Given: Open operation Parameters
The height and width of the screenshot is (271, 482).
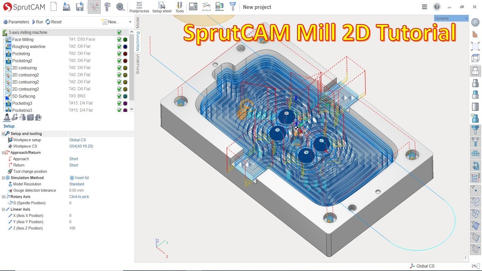Looking at the screenshot, I should 16,22.
